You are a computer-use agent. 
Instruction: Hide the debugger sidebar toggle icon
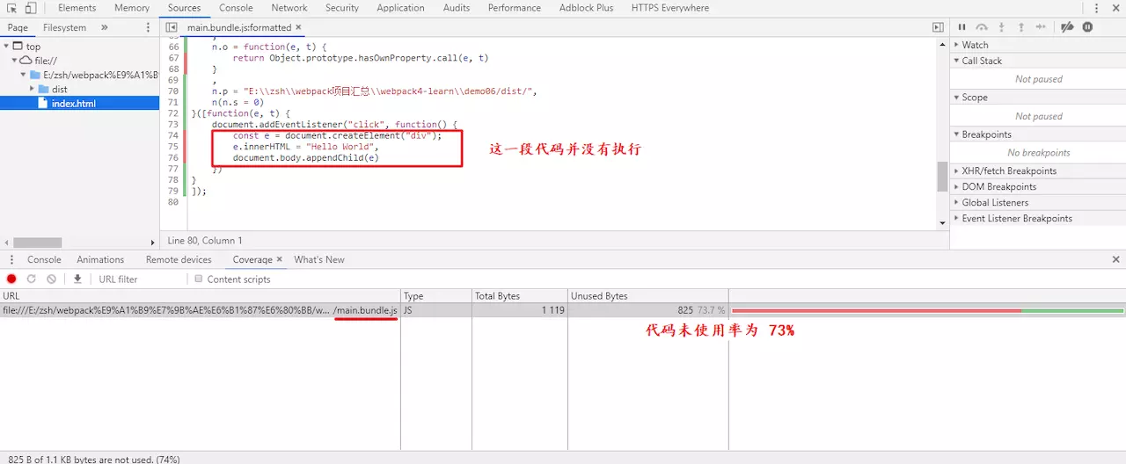[x=938, y=27]
